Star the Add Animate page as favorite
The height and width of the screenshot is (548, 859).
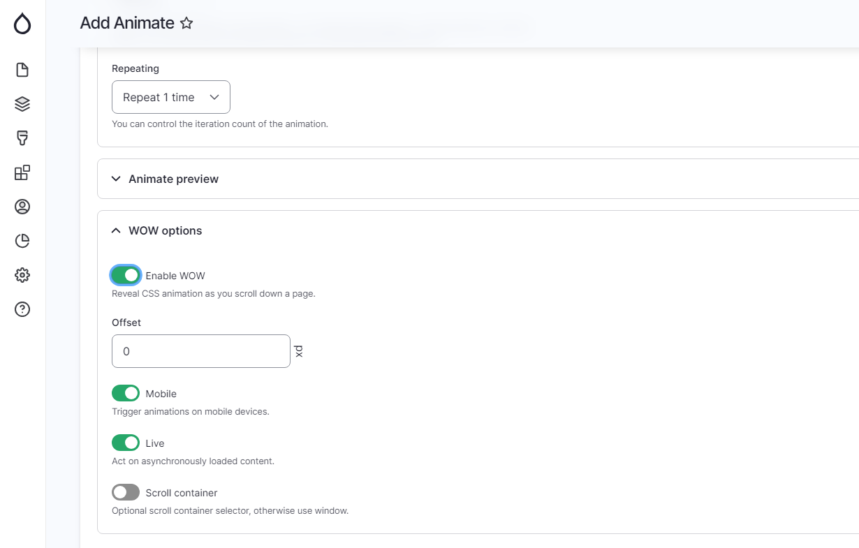186,24
